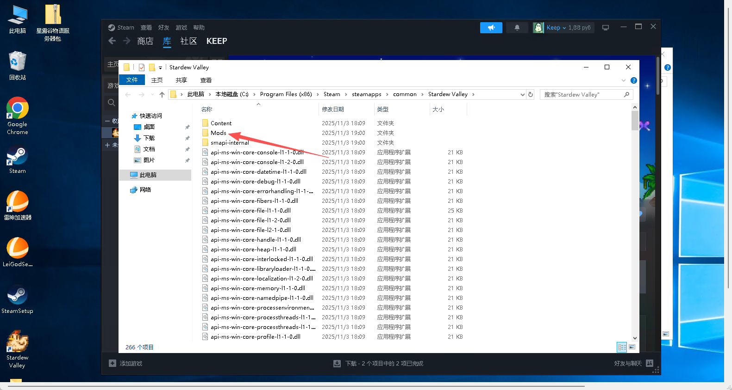Go back using Steam's back arrow
The width and height of the screenshot is (732, 390).
[x=112, y=41]
